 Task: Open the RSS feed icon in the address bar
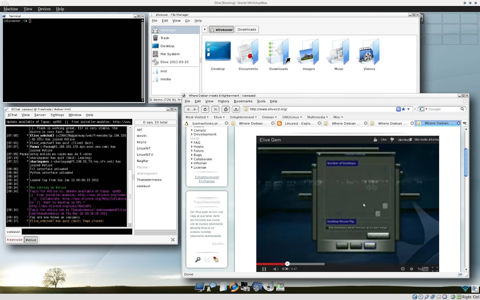(398, 109)
